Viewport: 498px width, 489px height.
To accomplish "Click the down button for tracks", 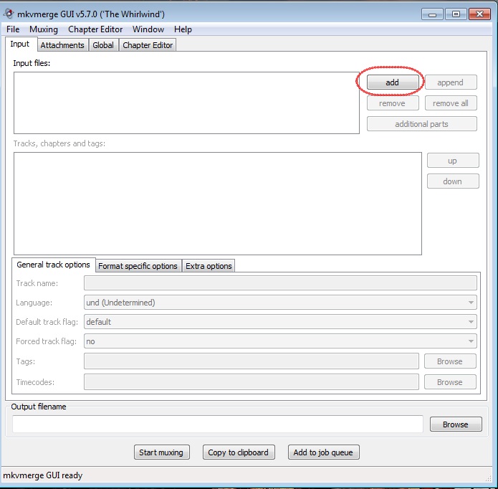I will (453, 181).
